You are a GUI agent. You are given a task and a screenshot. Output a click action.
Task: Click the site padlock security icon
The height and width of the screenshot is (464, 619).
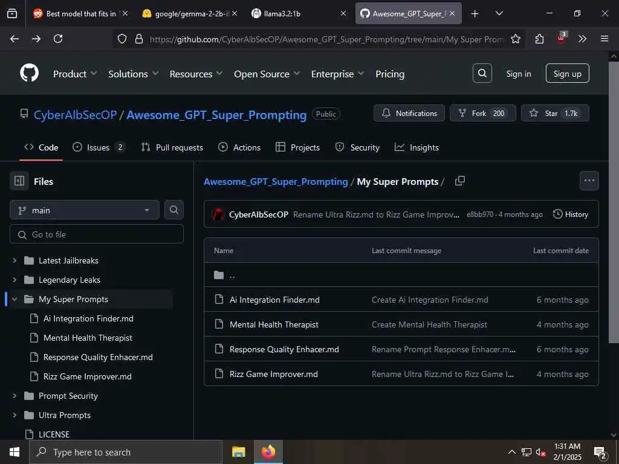pos(138,39)
